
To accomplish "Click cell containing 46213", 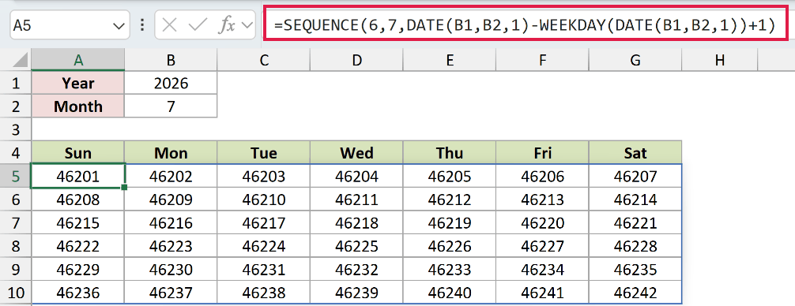I will [542, 200].
